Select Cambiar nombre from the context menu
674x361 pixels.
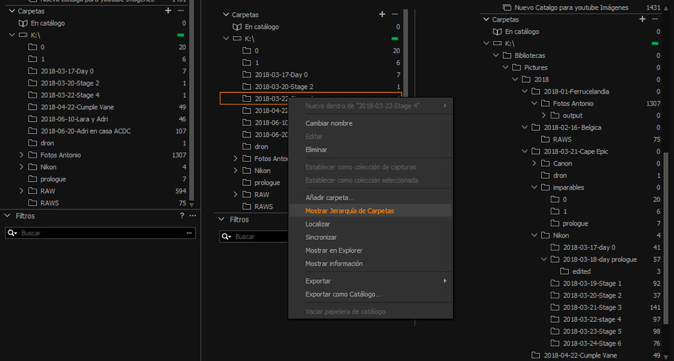(x=329, y=123)
